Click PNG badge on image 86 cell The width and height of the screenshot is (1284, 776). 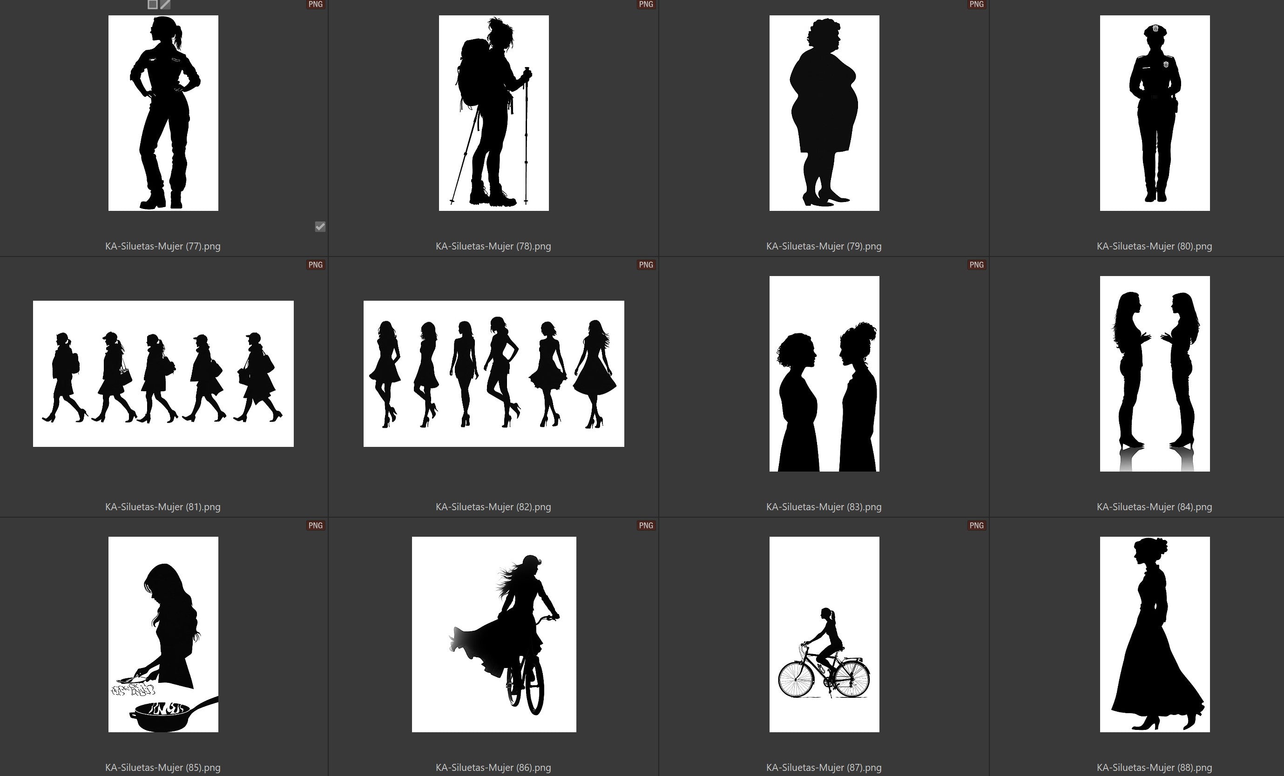pos(646,525)
